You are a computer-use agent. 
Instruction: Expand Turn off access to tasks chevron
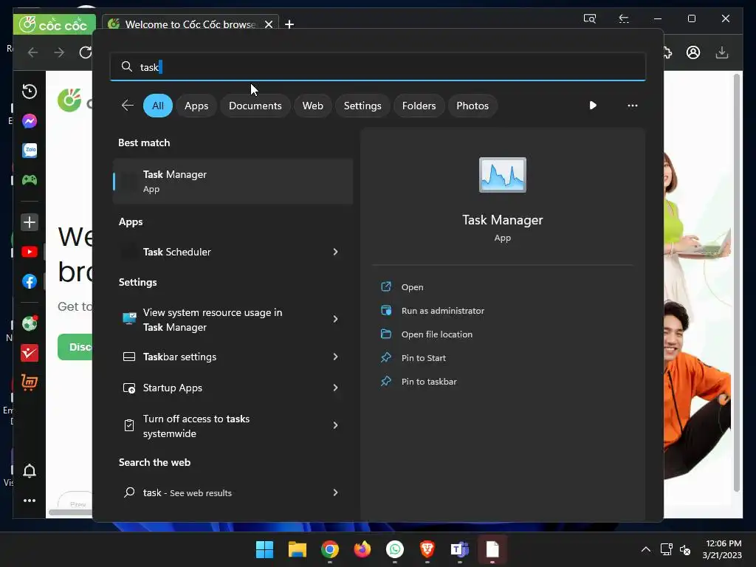click(336, 425)
